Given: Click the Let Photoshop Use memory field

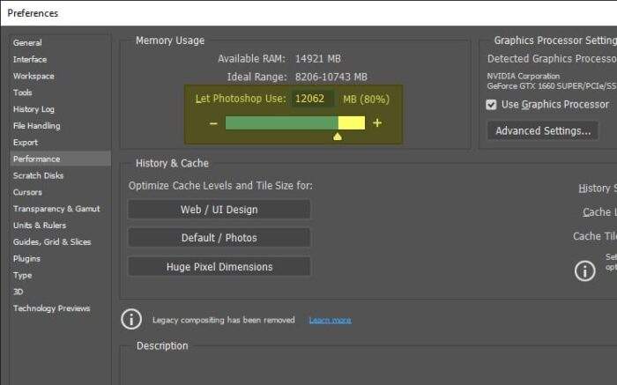Looking at the screenshot, I should [313, 99].
